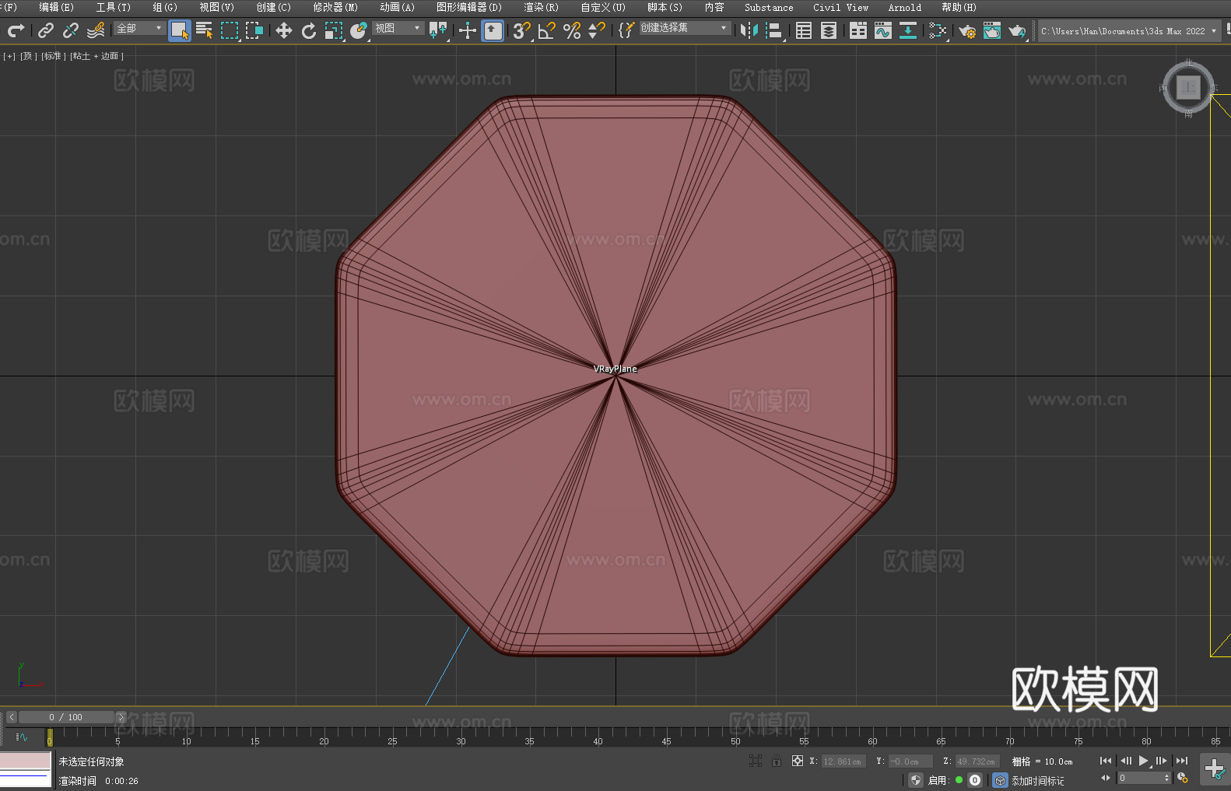Click the ViewCube top face
The width and height of the screenshot is (1231, 791).
[x=1188, y=88]
